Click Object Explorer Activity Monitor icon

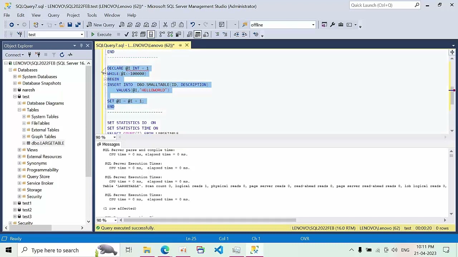pyautogui.click(x=70, y=55)
